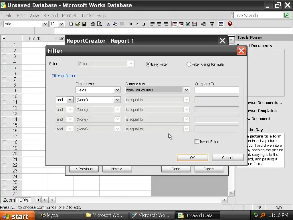Viewport: 293px width, 220px height.
Task: Open Print Preview from the toolbar
Action: pos(100,24)
